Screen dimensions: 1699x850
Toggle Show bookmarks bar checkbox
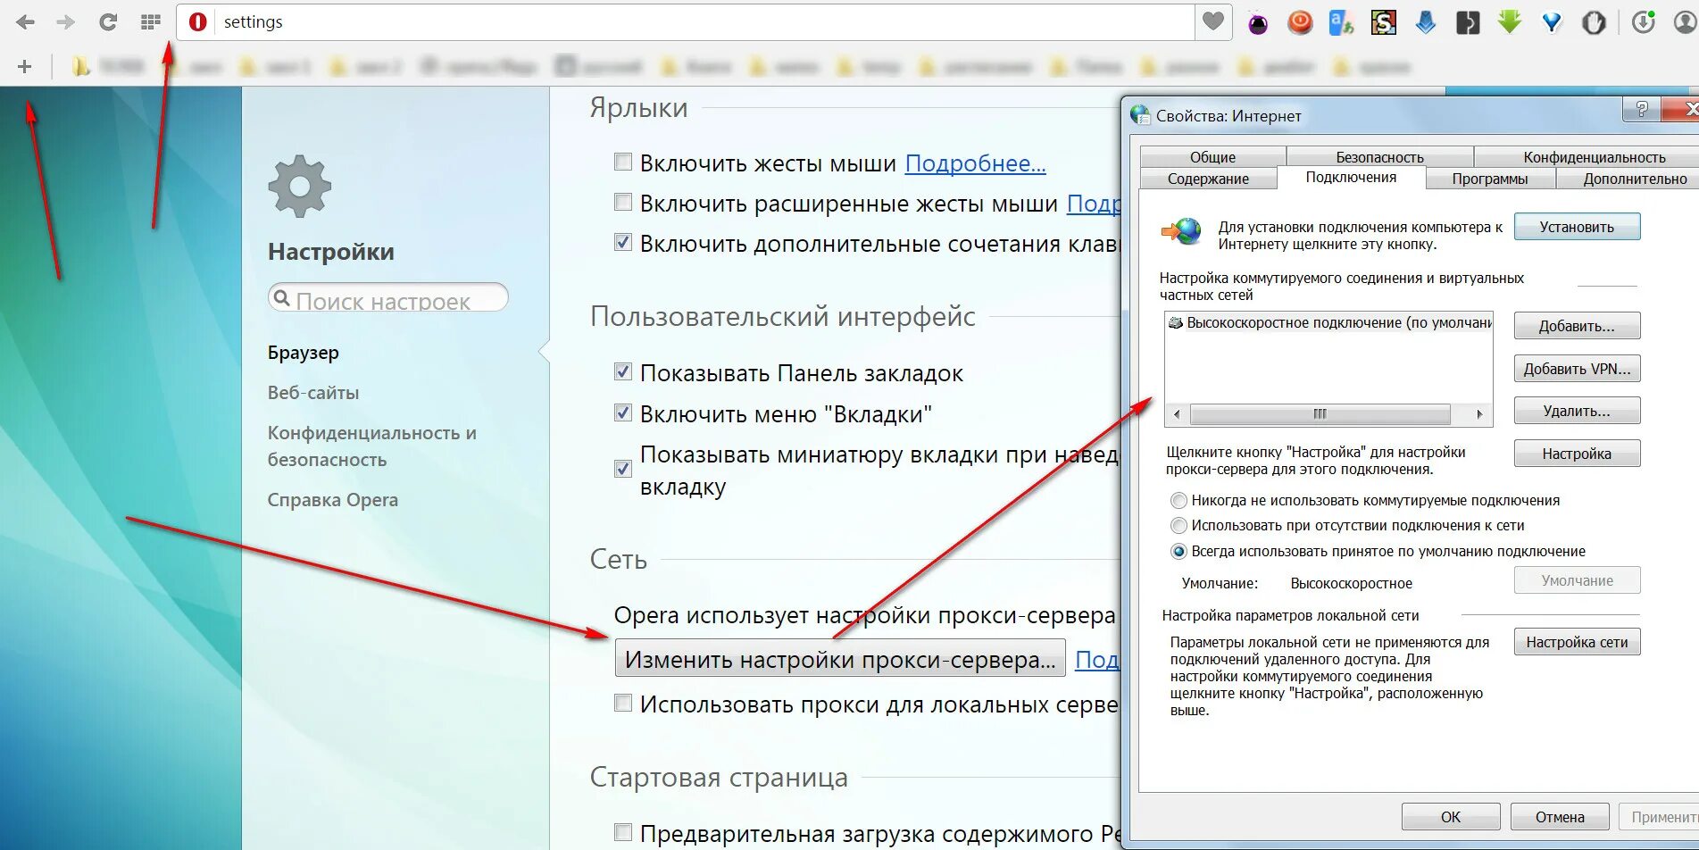pyautogui.click(x=623, y=371)
